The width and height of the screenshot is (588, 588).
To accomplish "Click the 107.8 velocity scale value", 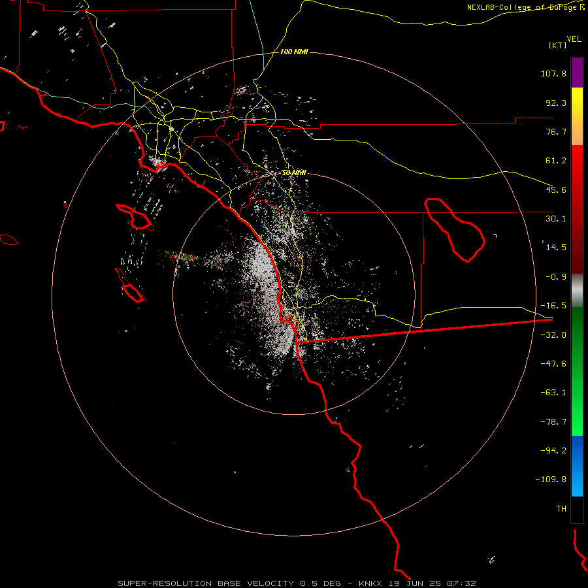I will coord(553,73).
